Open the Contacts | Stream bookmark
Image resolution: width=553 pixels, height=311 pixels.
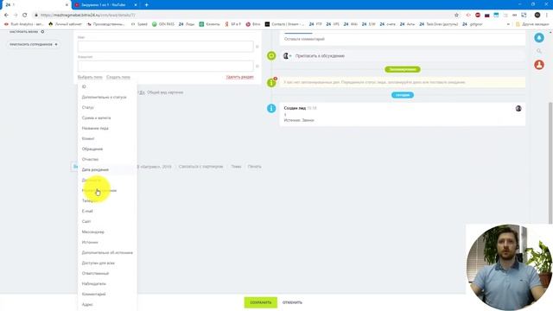click(x=284, y=24)
